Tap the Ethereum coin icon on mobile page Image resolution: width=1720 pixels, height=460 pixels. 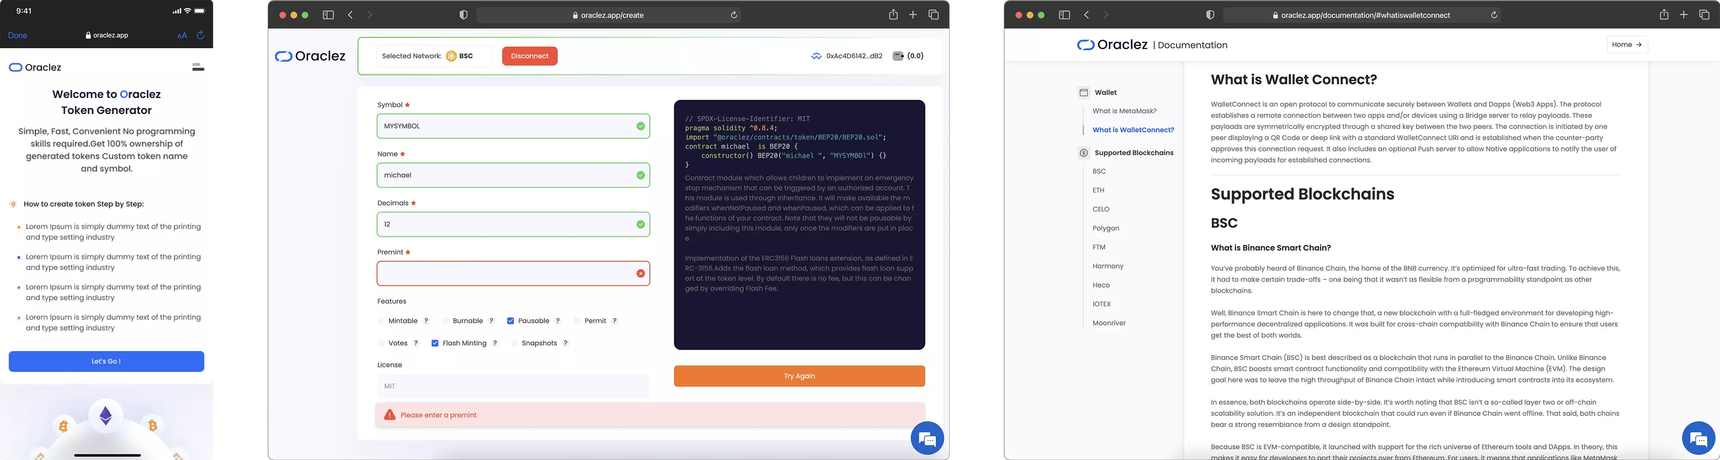[106, 416]
